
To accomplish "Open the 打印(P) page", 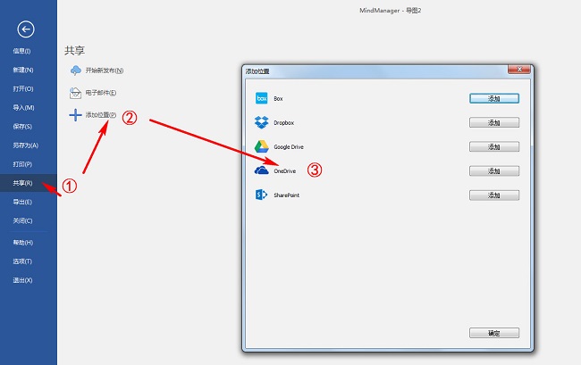I will point(22,164).
